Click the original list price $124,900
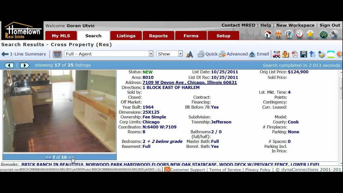 [298, 72]
